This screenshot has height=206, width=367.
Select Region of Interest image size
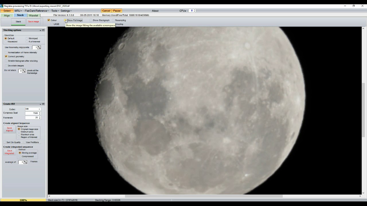[19, 137]
